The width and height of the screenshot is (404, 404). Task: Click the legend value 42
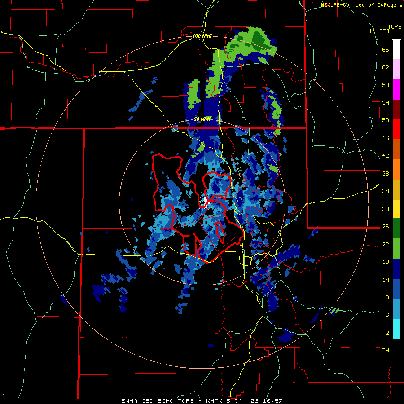[x=386, y=156]
